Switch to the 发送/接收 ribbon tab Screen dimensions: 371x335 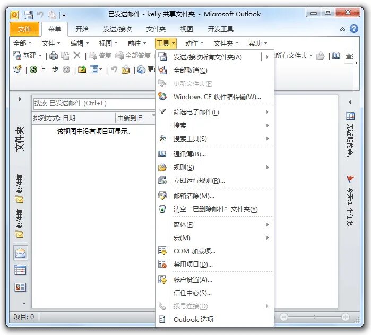117,29
